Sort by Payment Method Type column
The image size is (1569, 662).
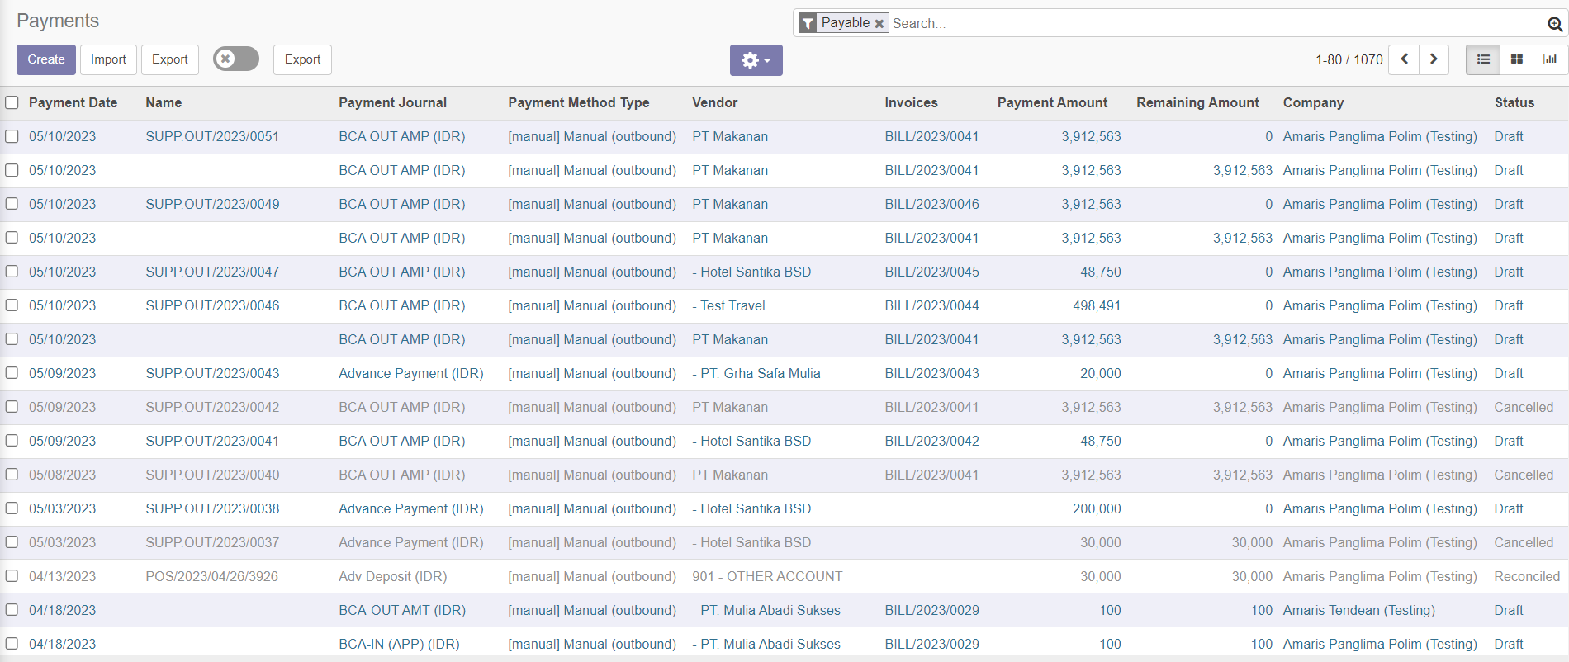(x=579, y=102)
